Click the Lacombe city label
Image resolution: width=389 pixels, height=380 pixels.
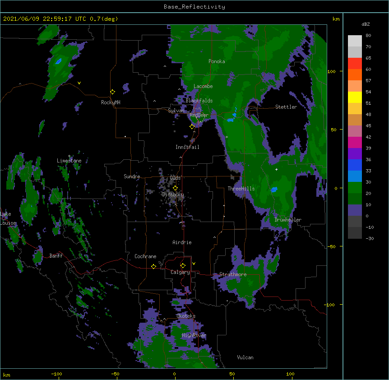coord(203,86)
